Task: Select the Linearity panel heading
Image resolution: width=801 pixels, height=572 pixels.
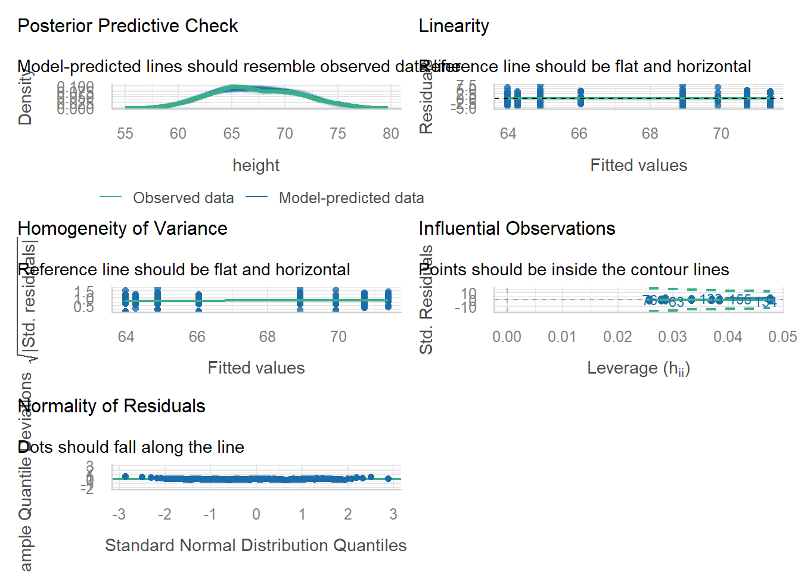Action: click(454, 26)
